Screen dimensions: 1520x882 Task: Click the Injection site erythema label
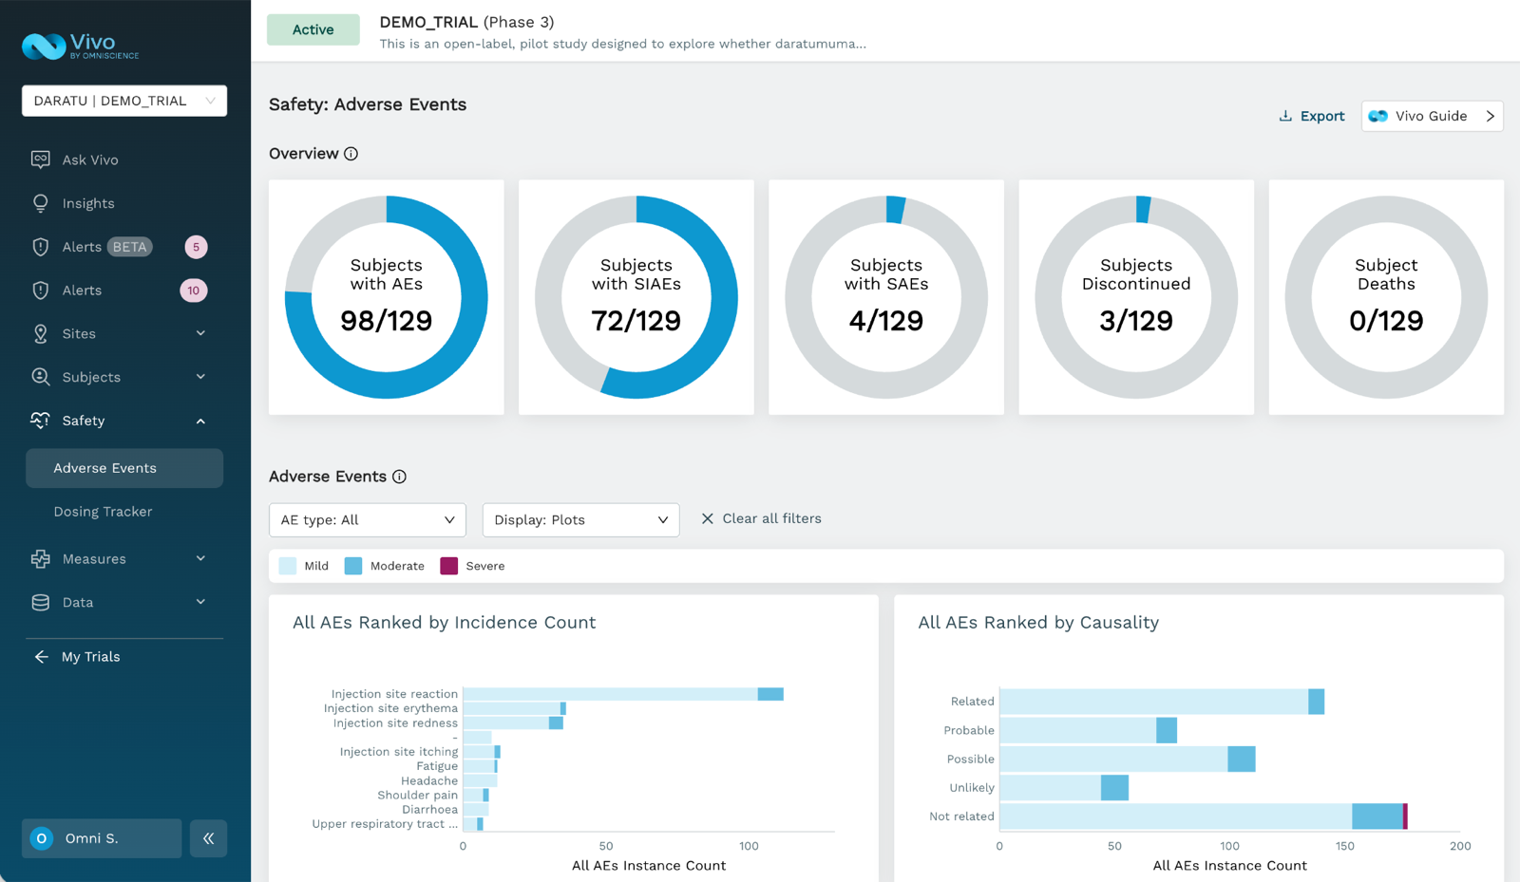click(x=390, y=708)
